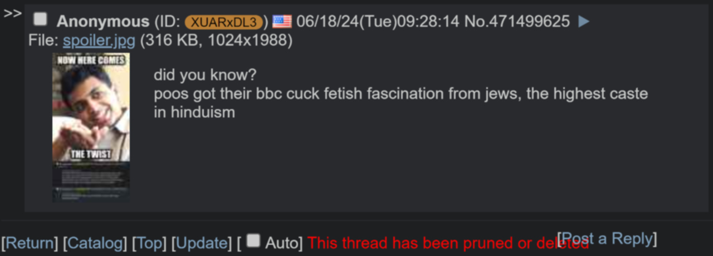Image resolution: width=713 pixels, height=256 pixels.
Task: Click the post message text
Action: (x=401, y=93)
